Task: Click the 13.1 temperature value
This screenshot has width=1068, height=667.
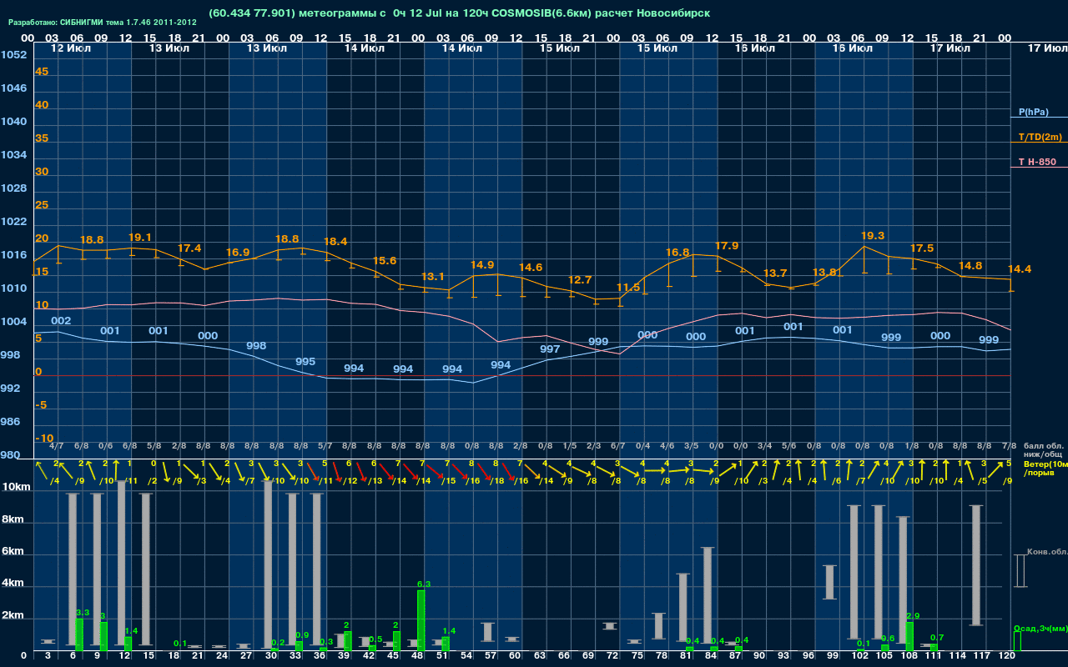Action: pos(433,276)
